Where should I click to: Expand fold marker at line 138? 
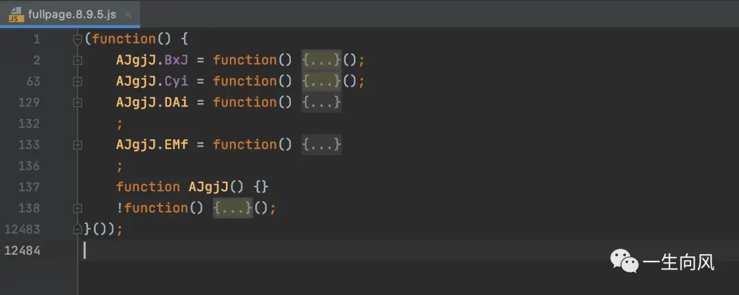[78, 208]
